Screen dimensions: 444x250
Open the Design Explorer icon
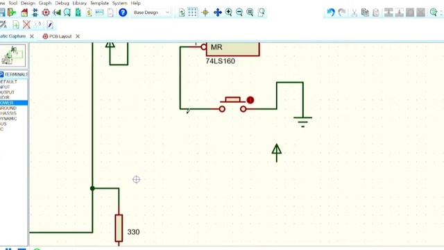click(x=78, y=12)
